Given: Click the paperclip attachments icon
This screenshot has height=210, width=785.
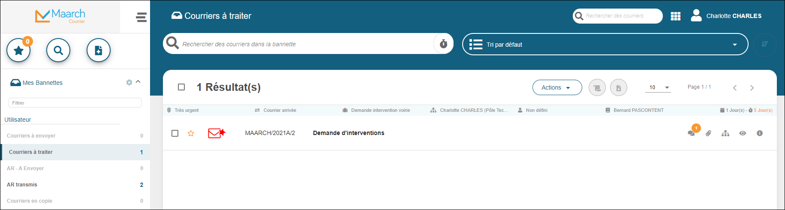Looking at the screenshot, I should 708,133.
